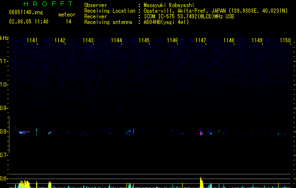The width and height of the screenshot is (296, 188).
Task: Click the Receiving antenna label
Action: (108, 22)
